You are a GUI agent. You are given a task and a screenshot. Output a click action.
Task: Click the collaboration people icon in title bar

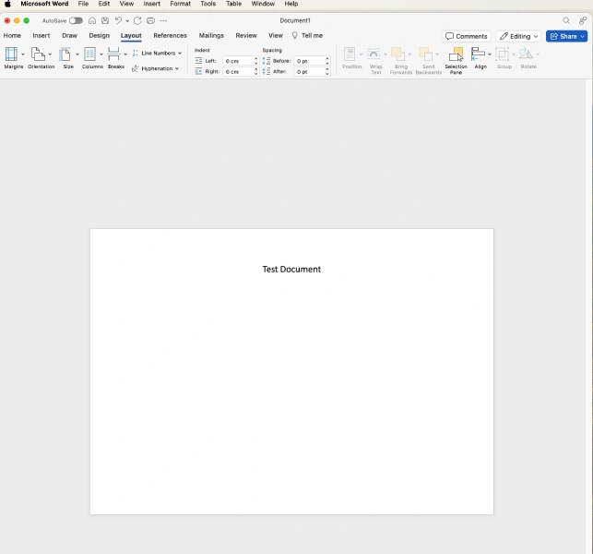(x=583, y=20)
